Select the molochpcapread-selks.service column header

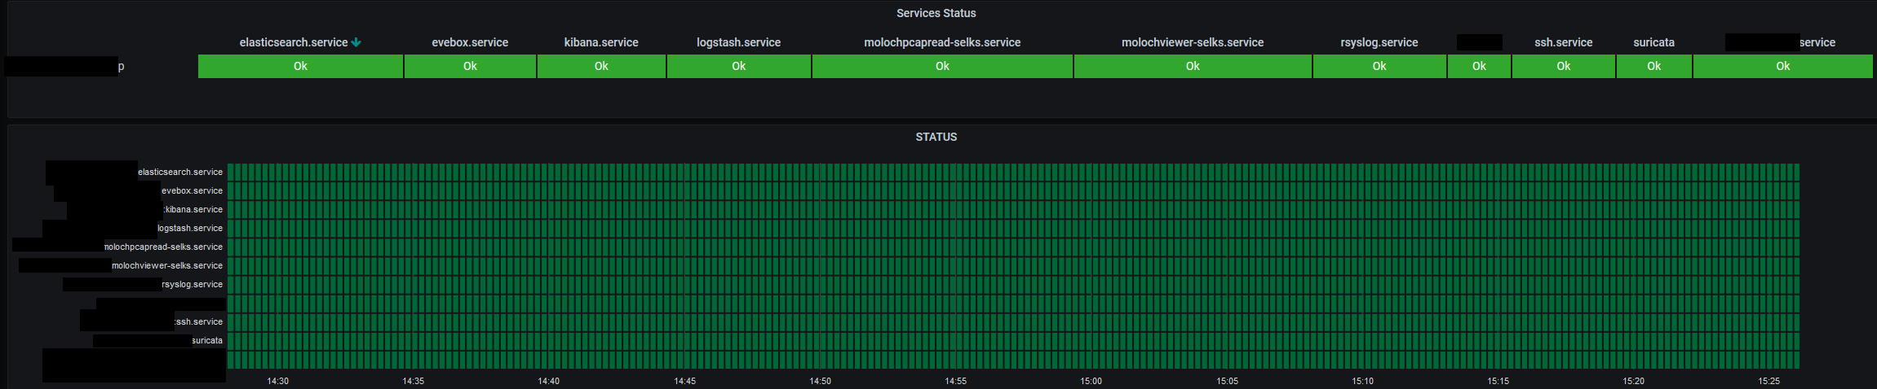pos(942,42)
